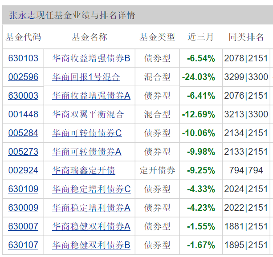273x257 pixels.
Task: Open 华商可转债债券C fund page
Action: pyautogui.click(x=87, y=133)
